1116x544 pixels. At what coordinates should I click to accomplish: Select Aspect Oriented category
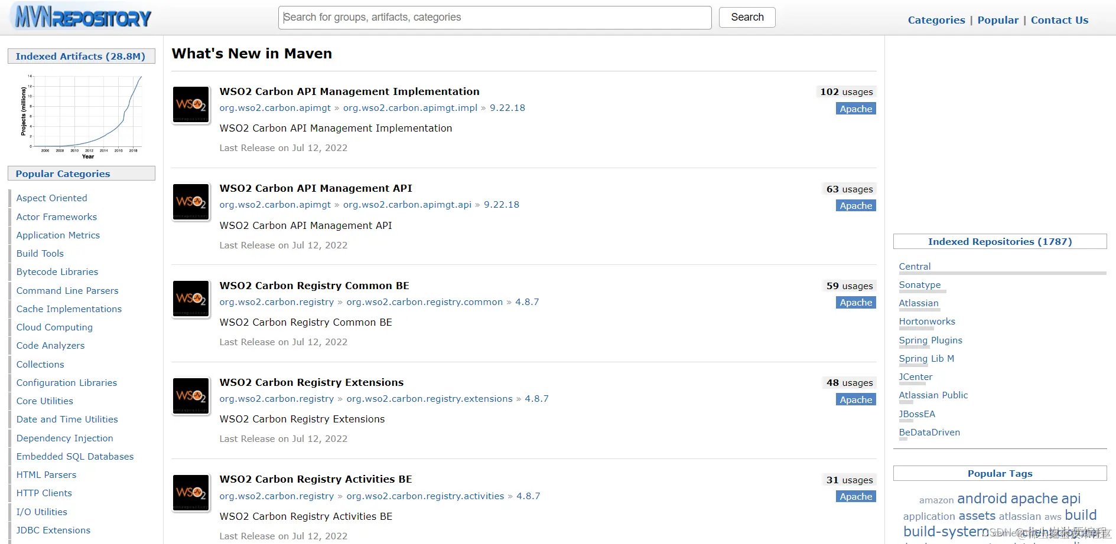[52, 198]
